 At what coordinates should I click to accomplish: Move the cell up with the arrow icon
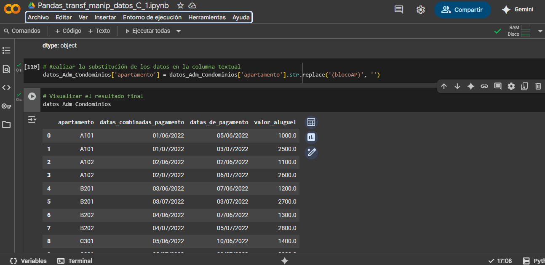444,86
